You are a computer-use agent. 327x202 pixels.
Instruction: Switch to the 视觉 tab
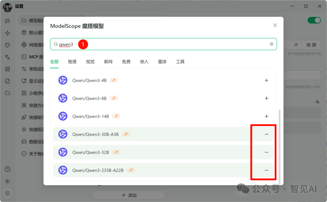pyautogui.click(x=90, y=62)
